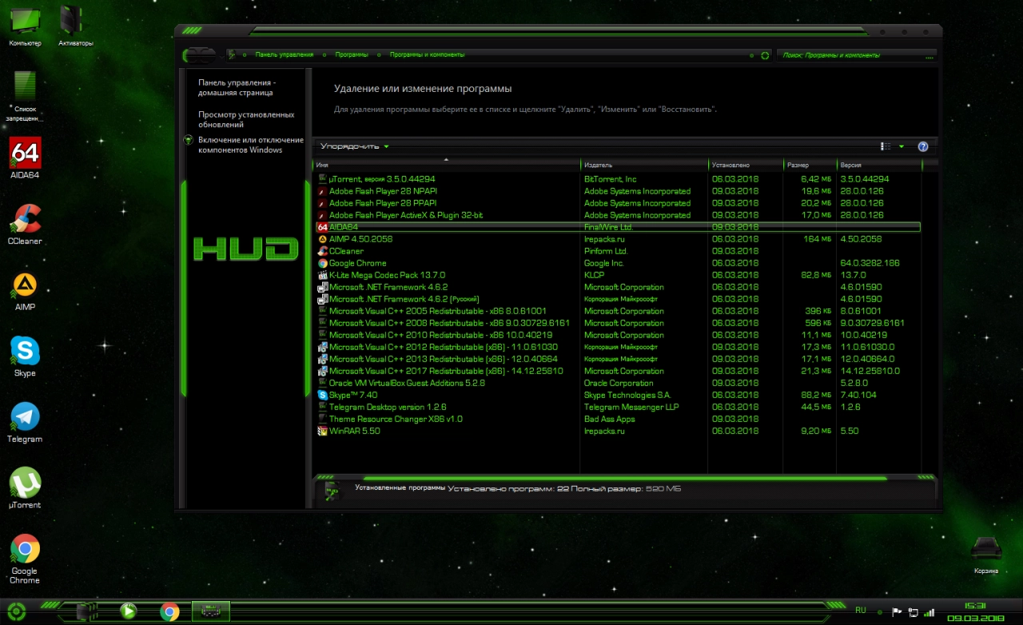Launch CCleaner from the desktop
The image size is (1023, 625).
click(25, 225)
